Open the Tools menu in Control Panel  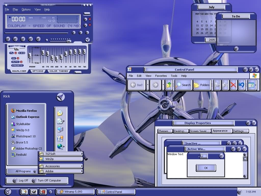pyautogui.click(x=174, y=76)
